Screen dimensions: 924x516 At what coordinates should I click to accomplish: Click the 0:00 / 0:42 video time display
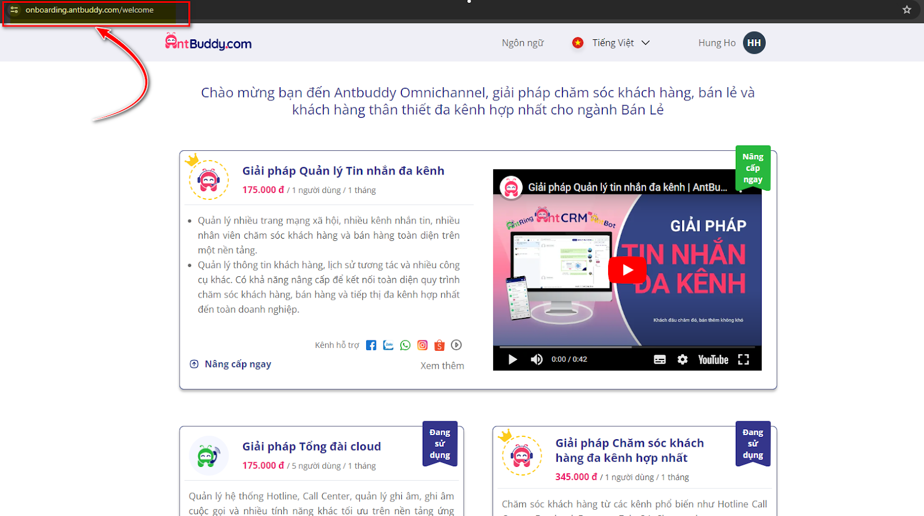569,359
